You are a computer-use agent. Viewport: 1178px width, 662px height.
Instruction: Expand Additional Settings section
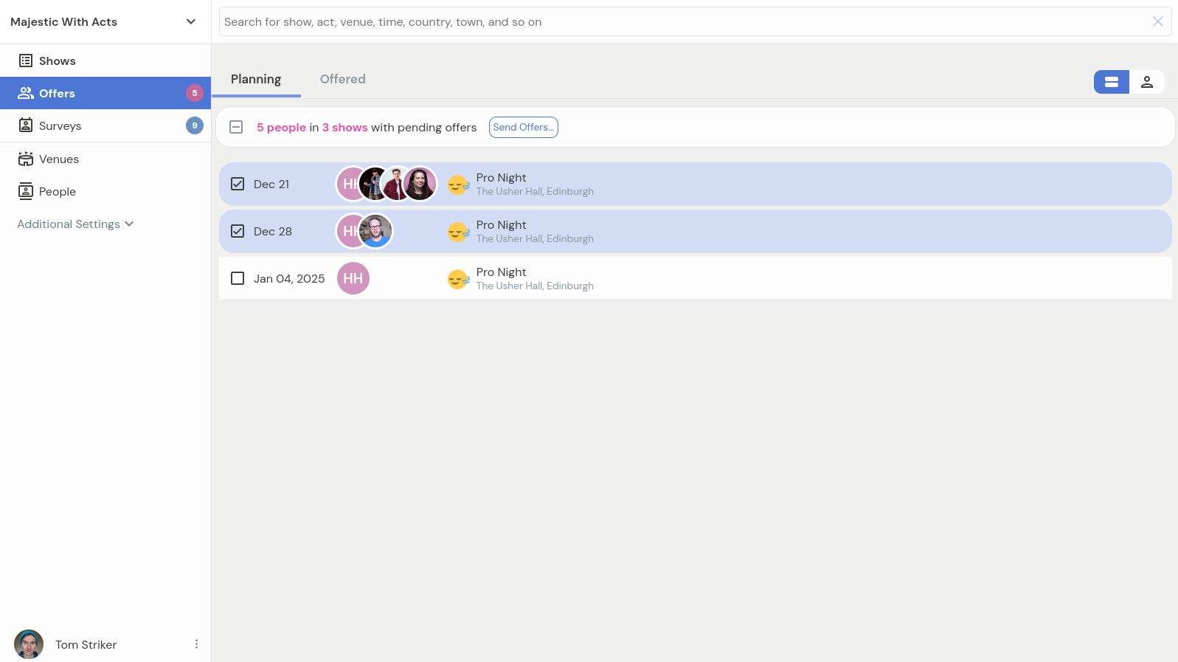click(75, 224)
